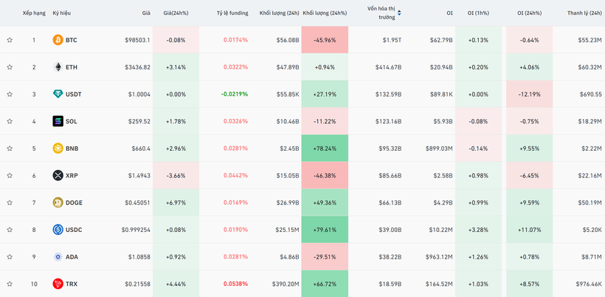Image resolution: width=605 pixels, height=297 pixels.
Task: Open the USDC coin name link
Action: (74, 230)
